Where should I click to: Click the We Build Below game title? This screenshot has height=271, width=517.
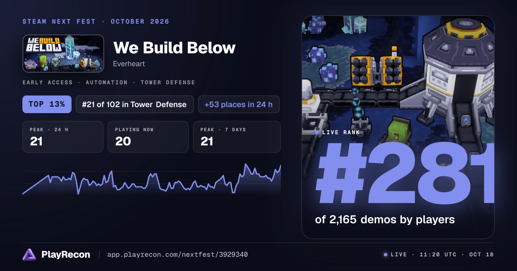click(x=174, y=47)
